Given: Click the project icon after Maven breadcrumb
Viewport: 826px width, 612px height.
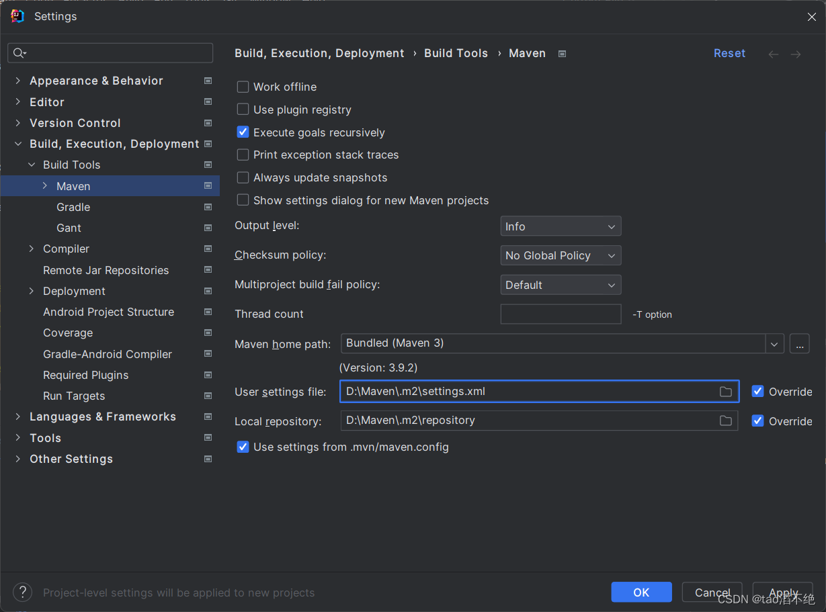Looking at the screenshot, I should tap(563, 54).
